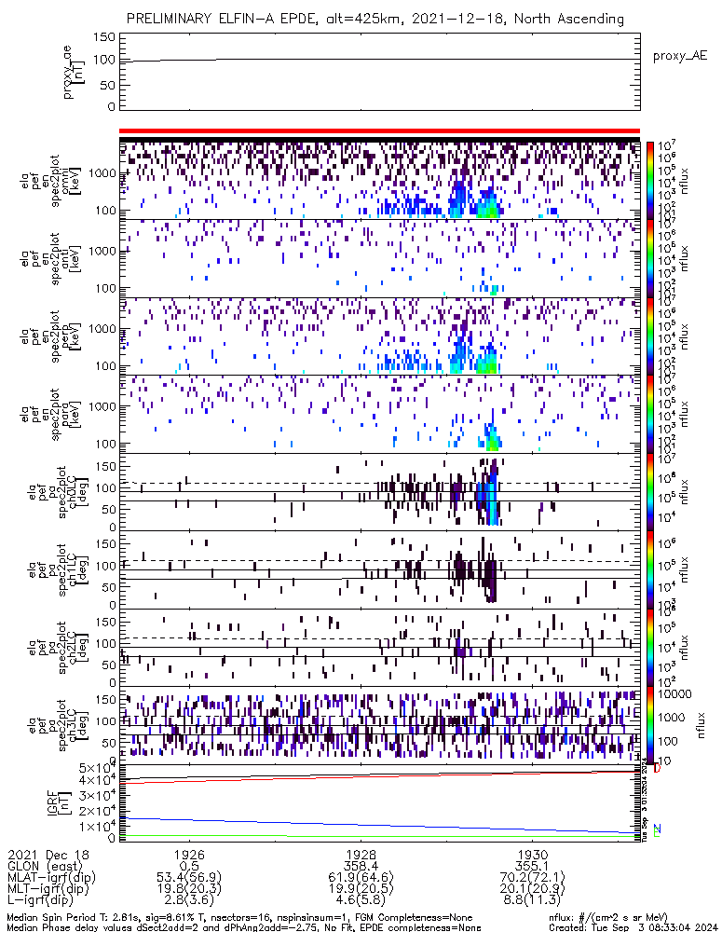Click the GLON value 358.4
Image resolution: width=722 pixels, height=932 pixels.
tap(361, 866)
